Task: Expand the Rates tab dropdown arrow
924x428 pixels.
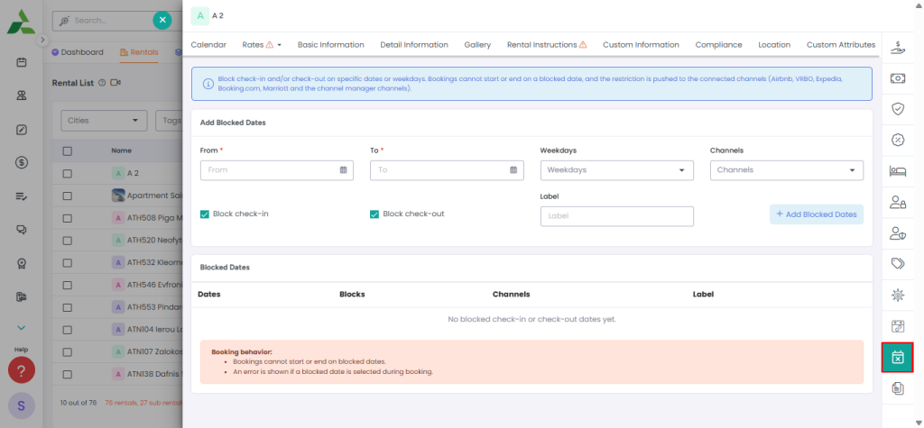Action: click(280, 45)
